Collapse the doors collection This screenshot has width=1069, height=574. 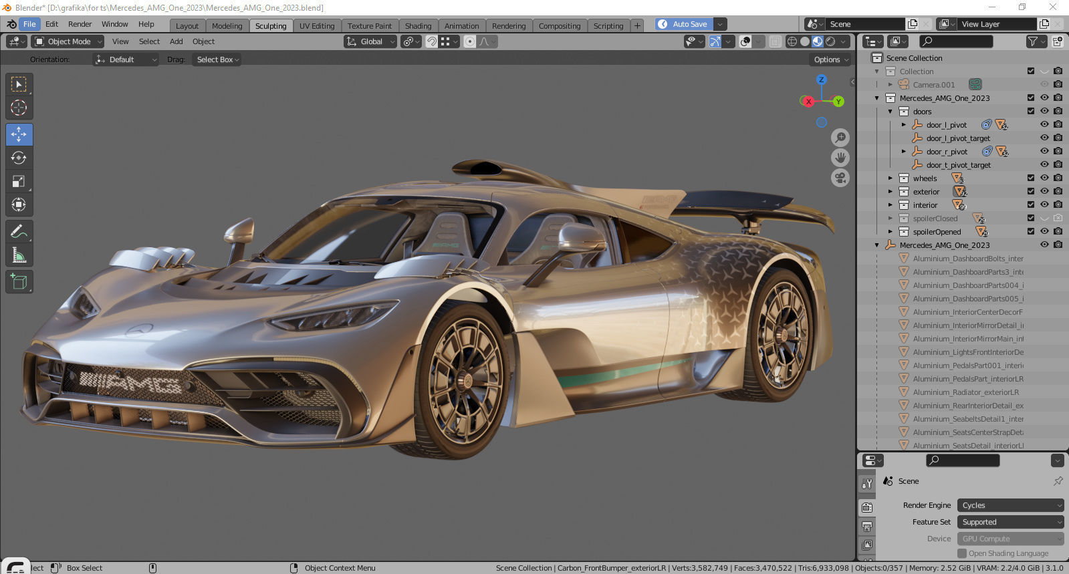coord(890,111)
